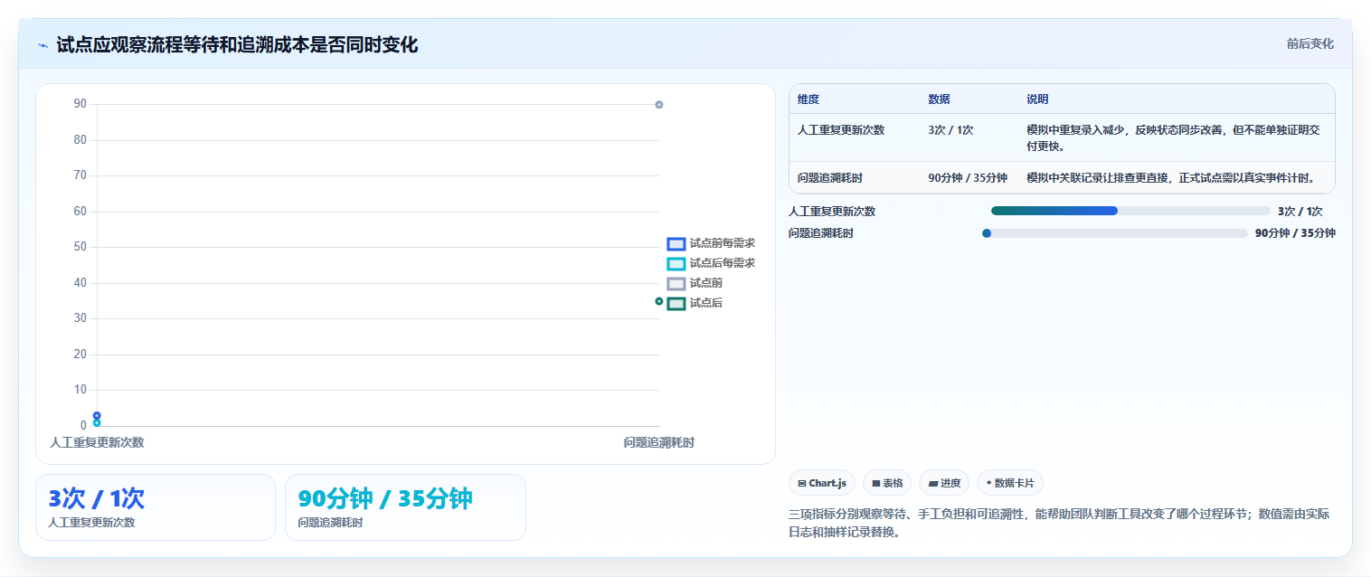Click the 说明 column header

(x=1037, y=99)
